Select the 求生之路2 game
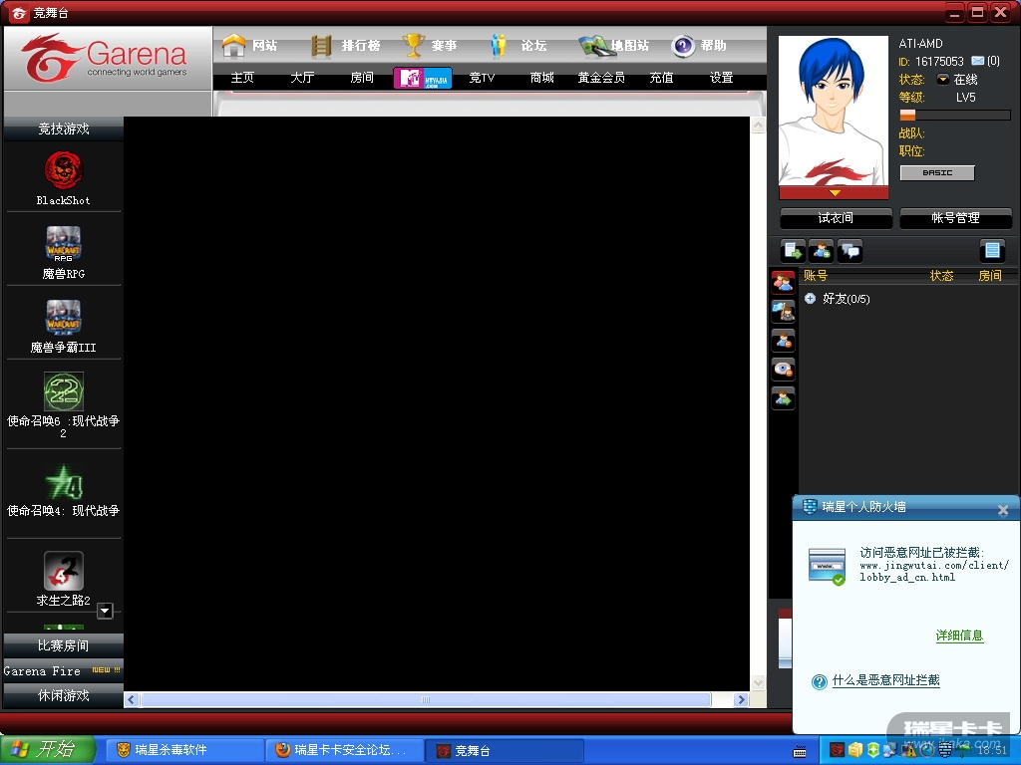 coord(63,579)
